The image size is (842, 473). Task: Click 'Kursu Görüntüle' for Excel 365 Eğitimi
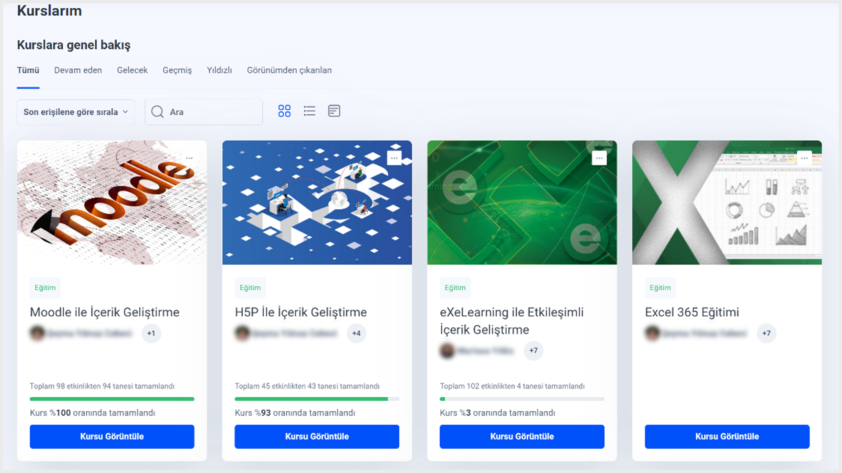click(x=727, y=436)
